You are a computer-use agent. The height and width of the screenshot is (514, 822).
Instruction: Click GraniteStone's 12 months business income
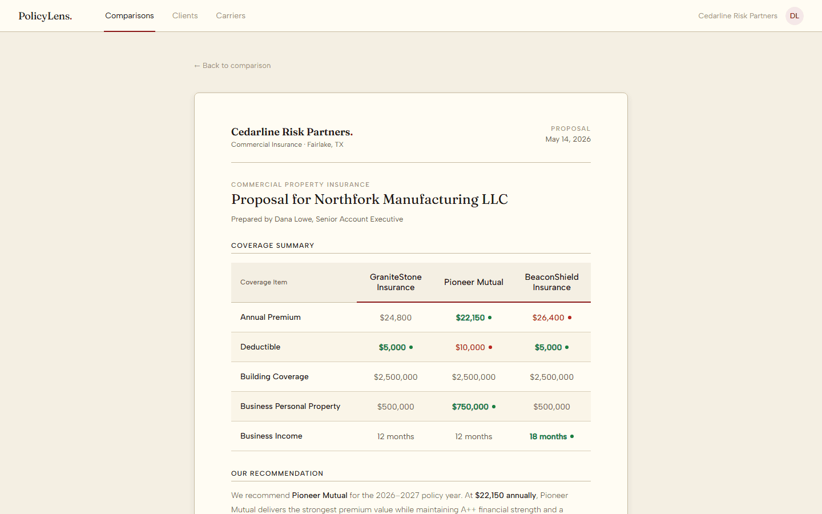396,436
